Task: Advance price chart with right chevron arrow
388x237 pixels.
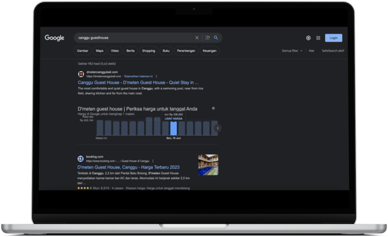Action: [x=217, y=128]
